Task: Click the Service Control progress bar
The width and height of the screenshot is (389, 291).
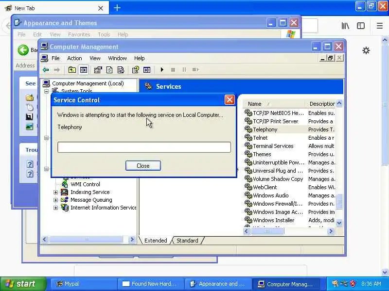Action: [144, 147]
